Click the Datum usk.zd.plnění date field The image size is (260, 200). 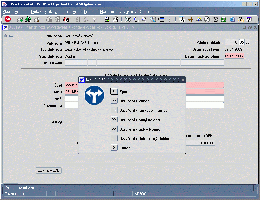click(234, 56)
